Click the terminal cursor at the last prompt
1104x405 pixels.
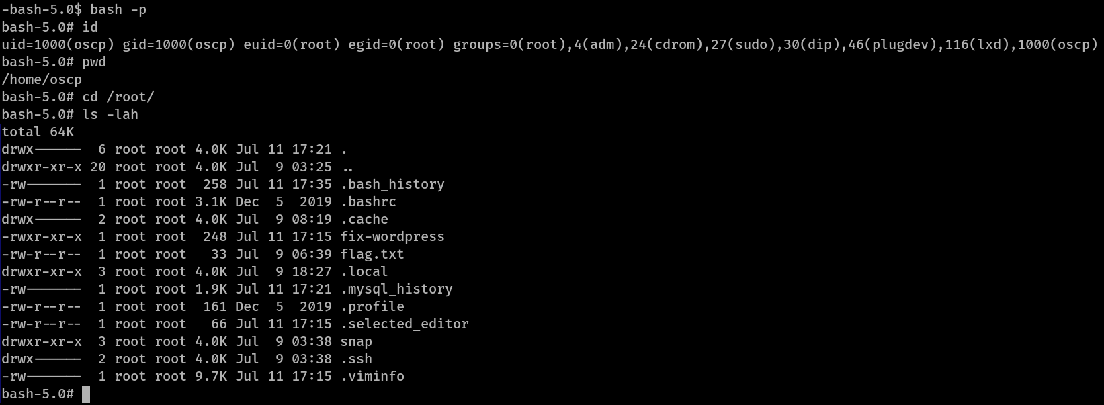[86, 394]
